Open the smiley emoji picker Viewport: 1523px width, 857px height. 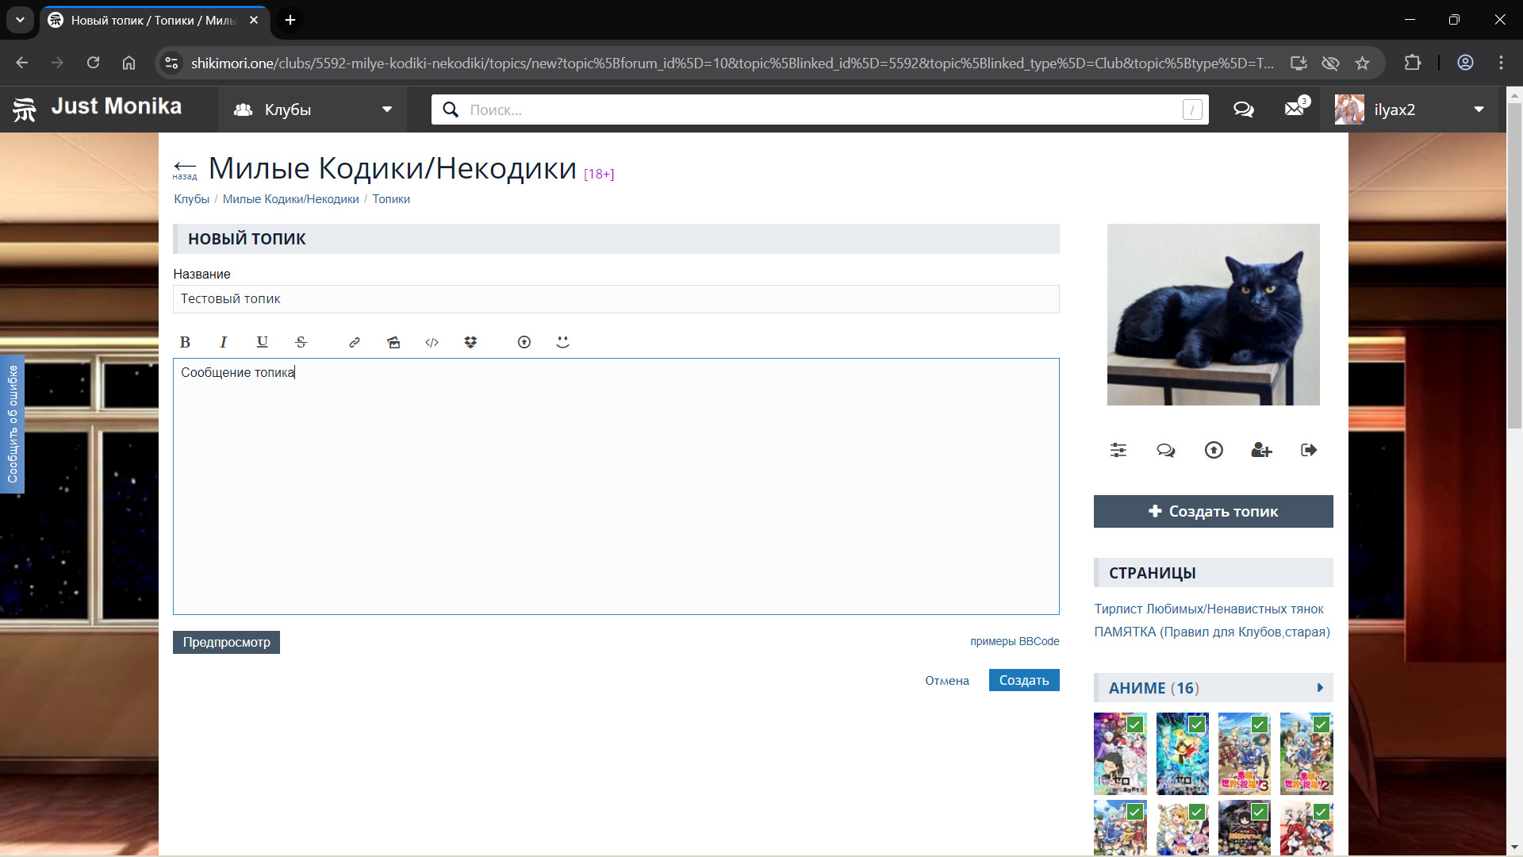(x=562, y=342)
